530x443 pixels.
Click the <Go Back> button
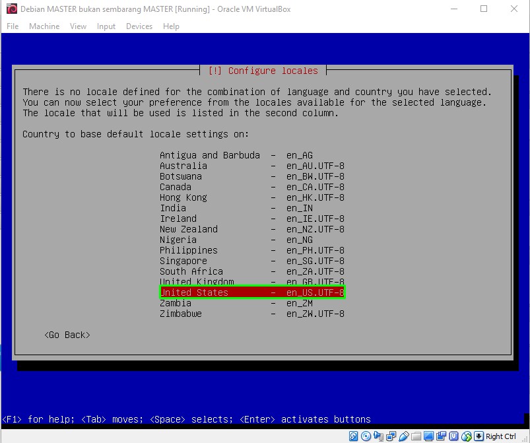67,335
